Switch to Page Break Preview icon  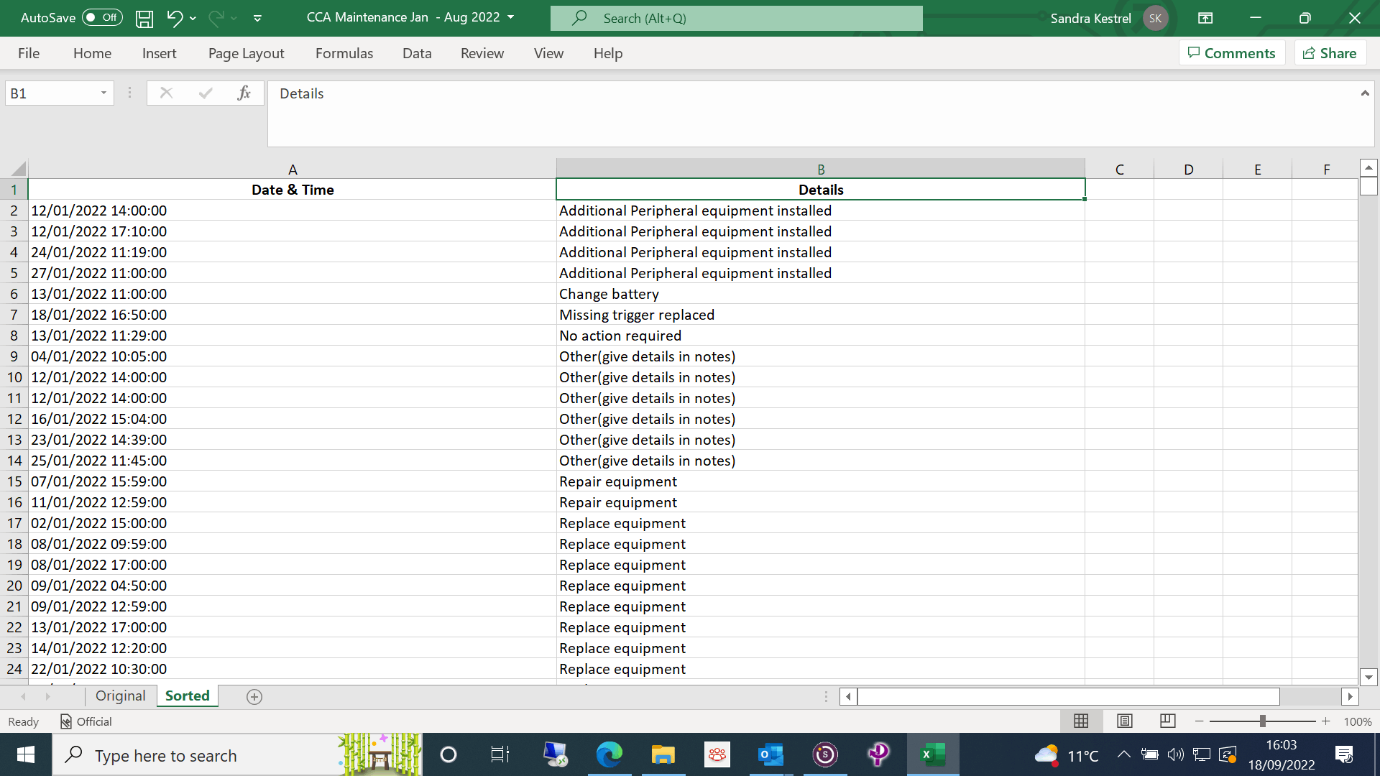click(x=1168, y=721)
